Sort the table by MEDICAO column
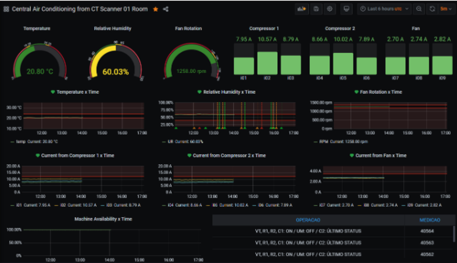Viewport: 457px width, 263px height. (430, 220)
